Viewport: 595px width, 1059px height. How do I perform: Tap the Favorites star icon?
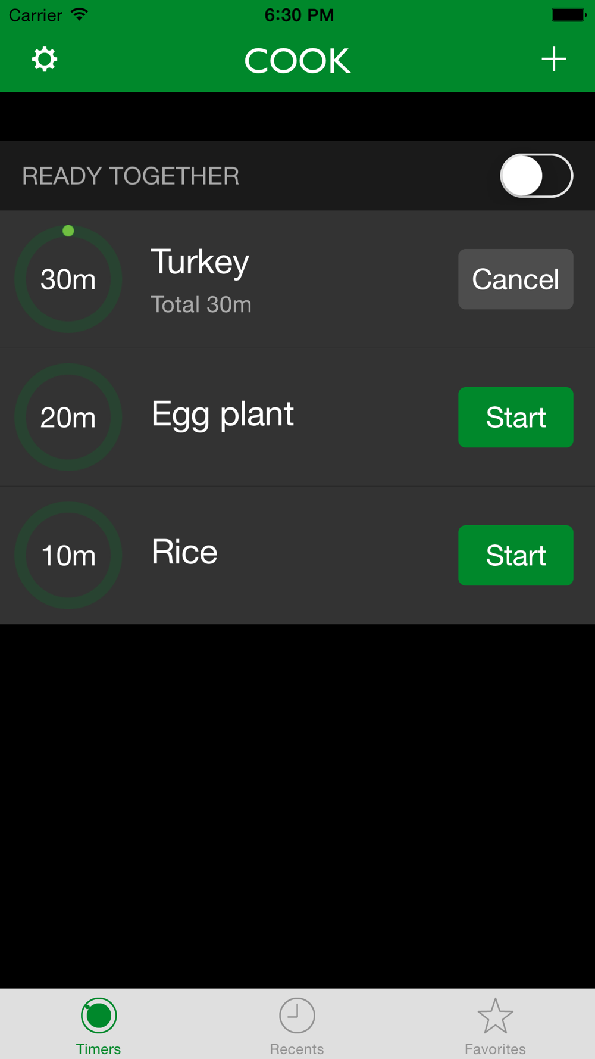pos(495,1016)
